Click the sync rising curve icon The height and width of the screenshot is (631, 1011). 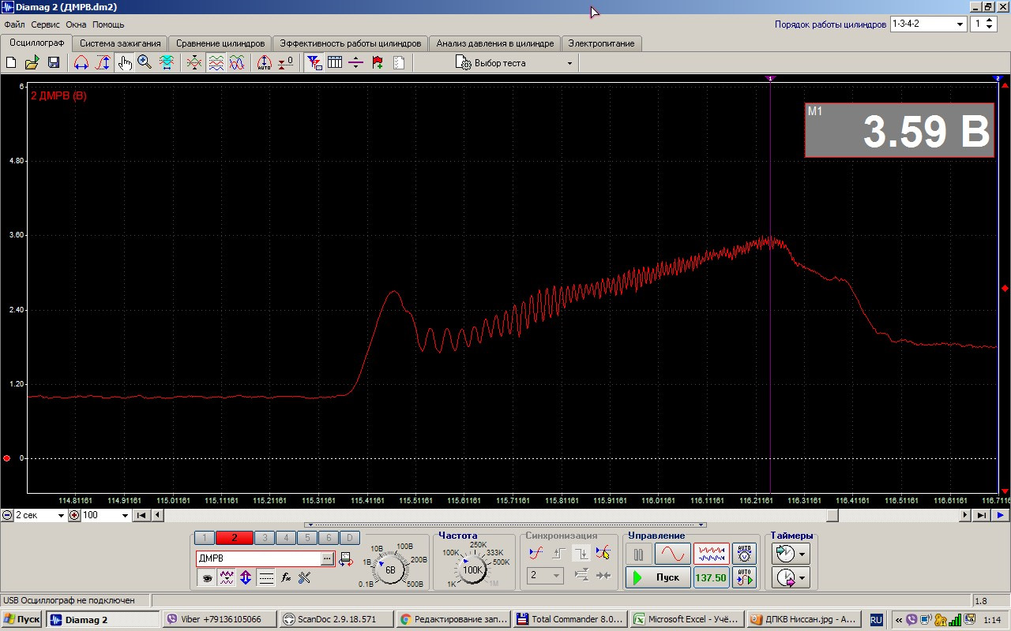pyautogui.click(x=536, y=554)
